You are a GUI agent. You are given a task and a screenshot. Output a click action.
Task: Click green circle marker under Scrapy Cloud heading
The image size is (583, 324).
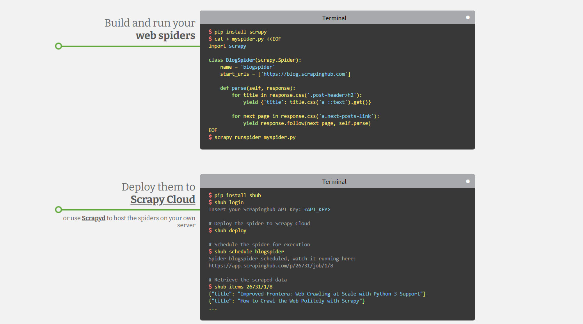(59, 210)
